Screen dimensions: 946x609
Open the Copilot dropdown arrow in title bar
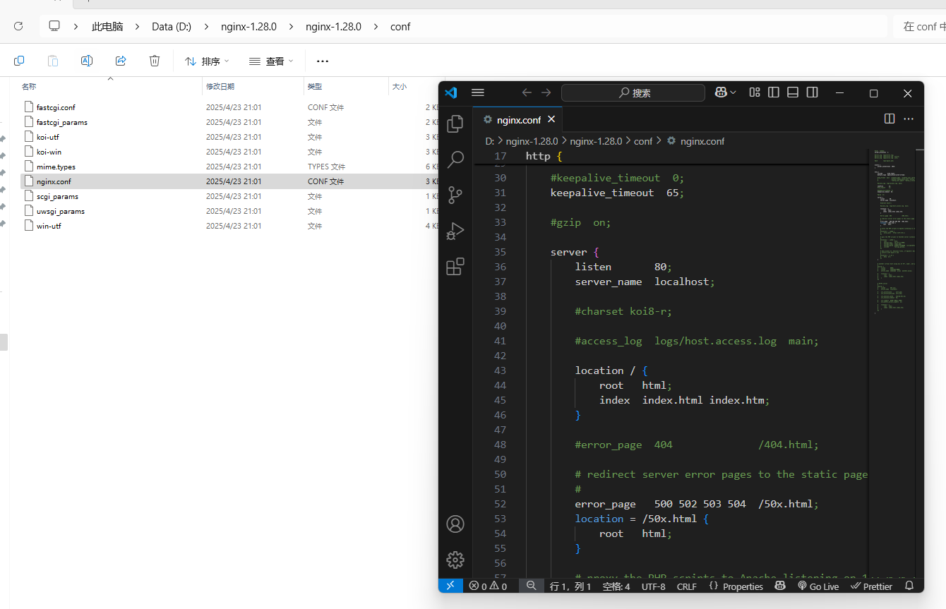pos(734,92)
